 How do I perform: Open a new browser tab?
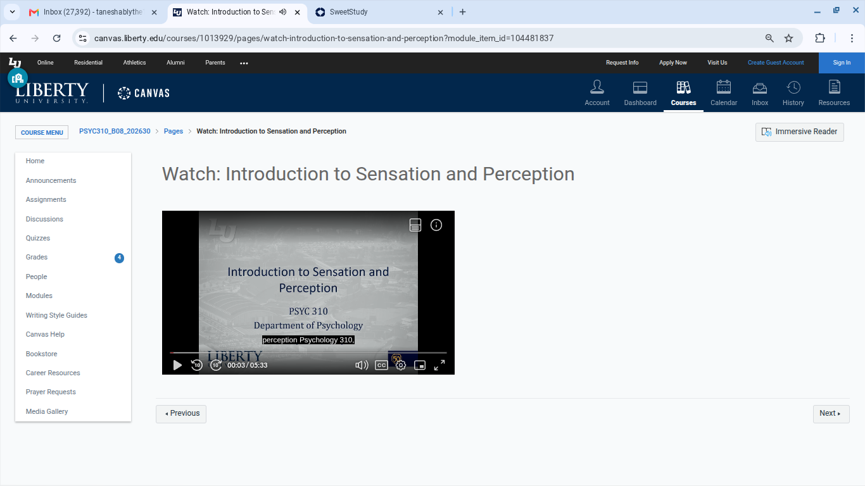click(x=463, y=12)
